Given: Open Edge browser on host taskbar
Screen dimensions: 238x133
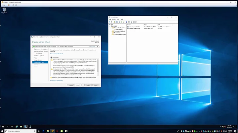Looking at the screenshot, I should 43,131.
